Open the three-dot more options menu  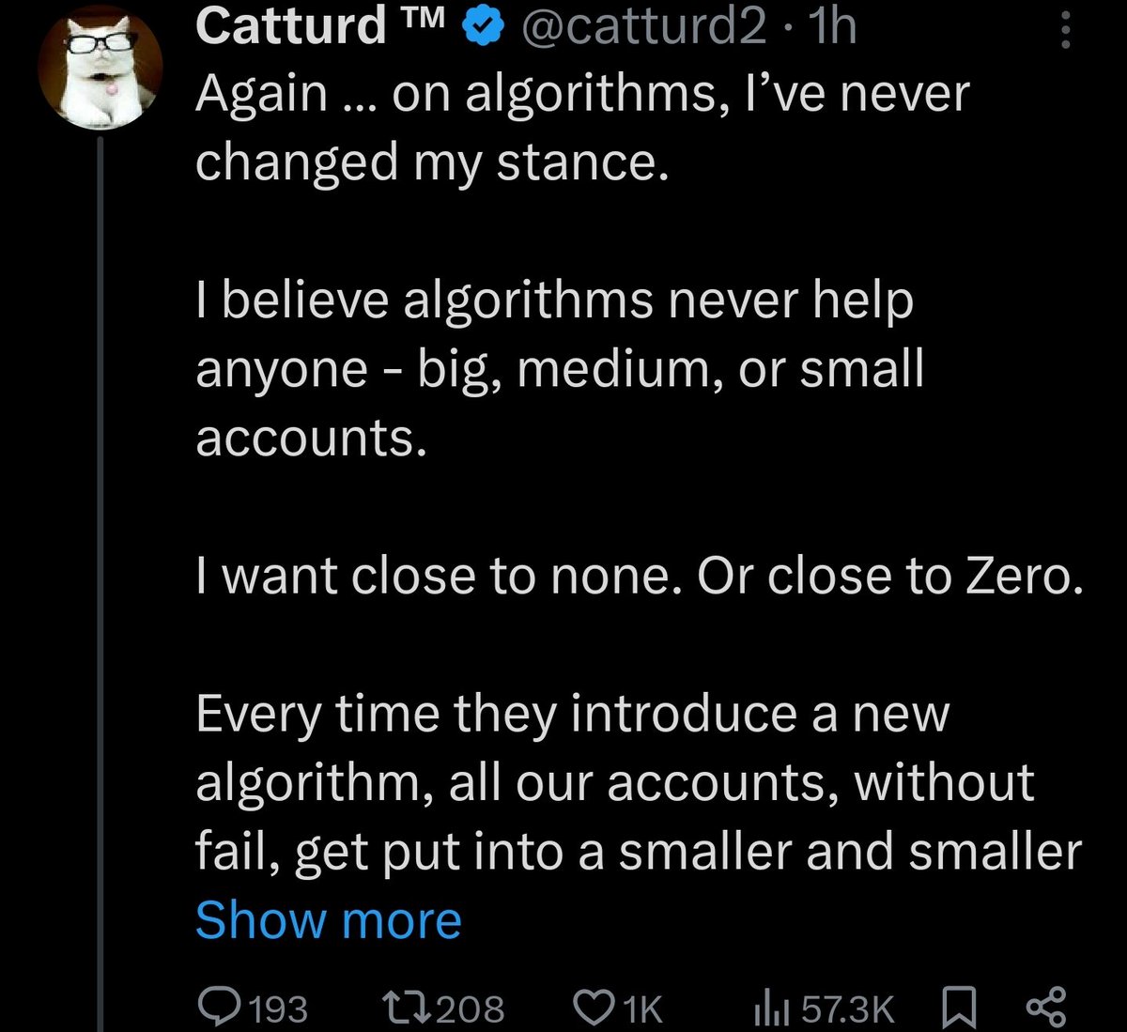click(1065, 30)
